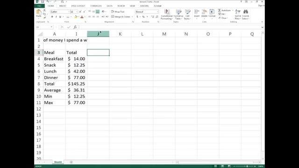Click the horizontal scrollbar track
The height and width of the screenshot is (168, 299).
pyautogui.click(x=218, y=162)
